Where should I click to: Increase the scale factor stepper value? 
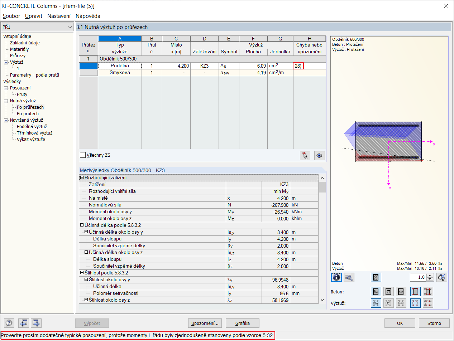point(430,275)
